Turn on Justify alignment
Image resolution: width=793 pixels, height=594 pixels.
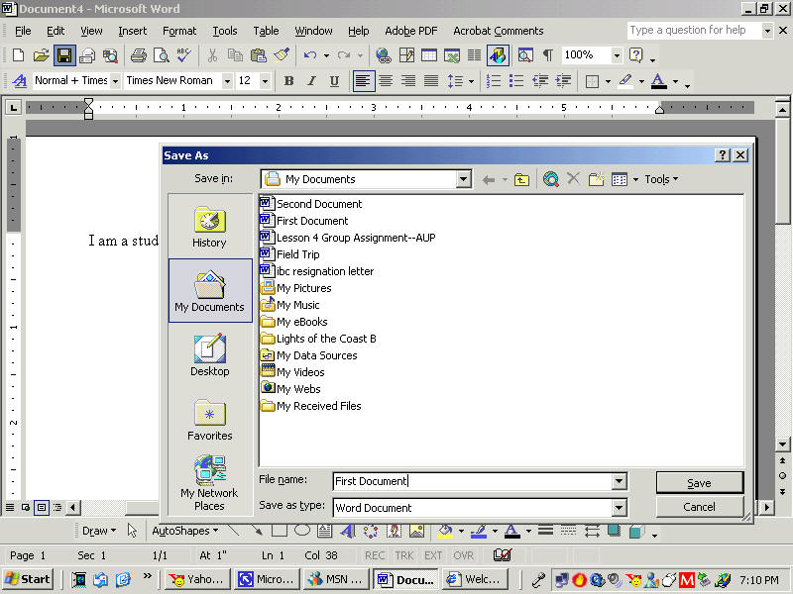pos(431,81)
